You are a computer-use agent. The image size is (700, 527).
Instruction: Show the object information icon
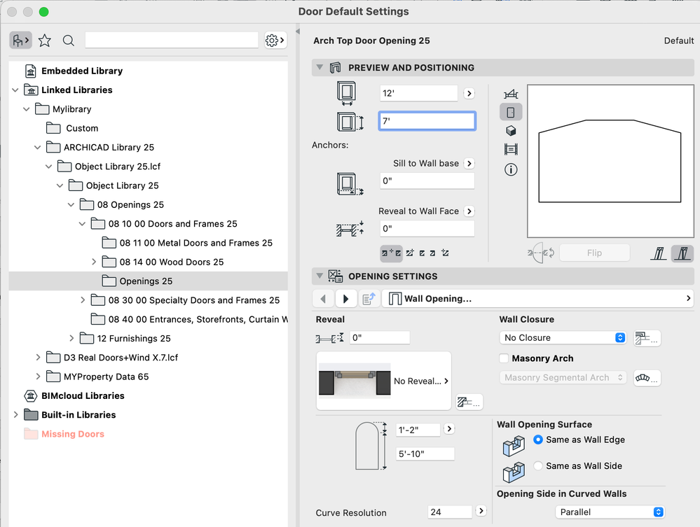511,169
